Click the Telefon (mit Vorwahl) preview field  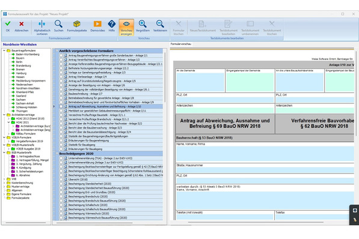[x=225, y=217]
